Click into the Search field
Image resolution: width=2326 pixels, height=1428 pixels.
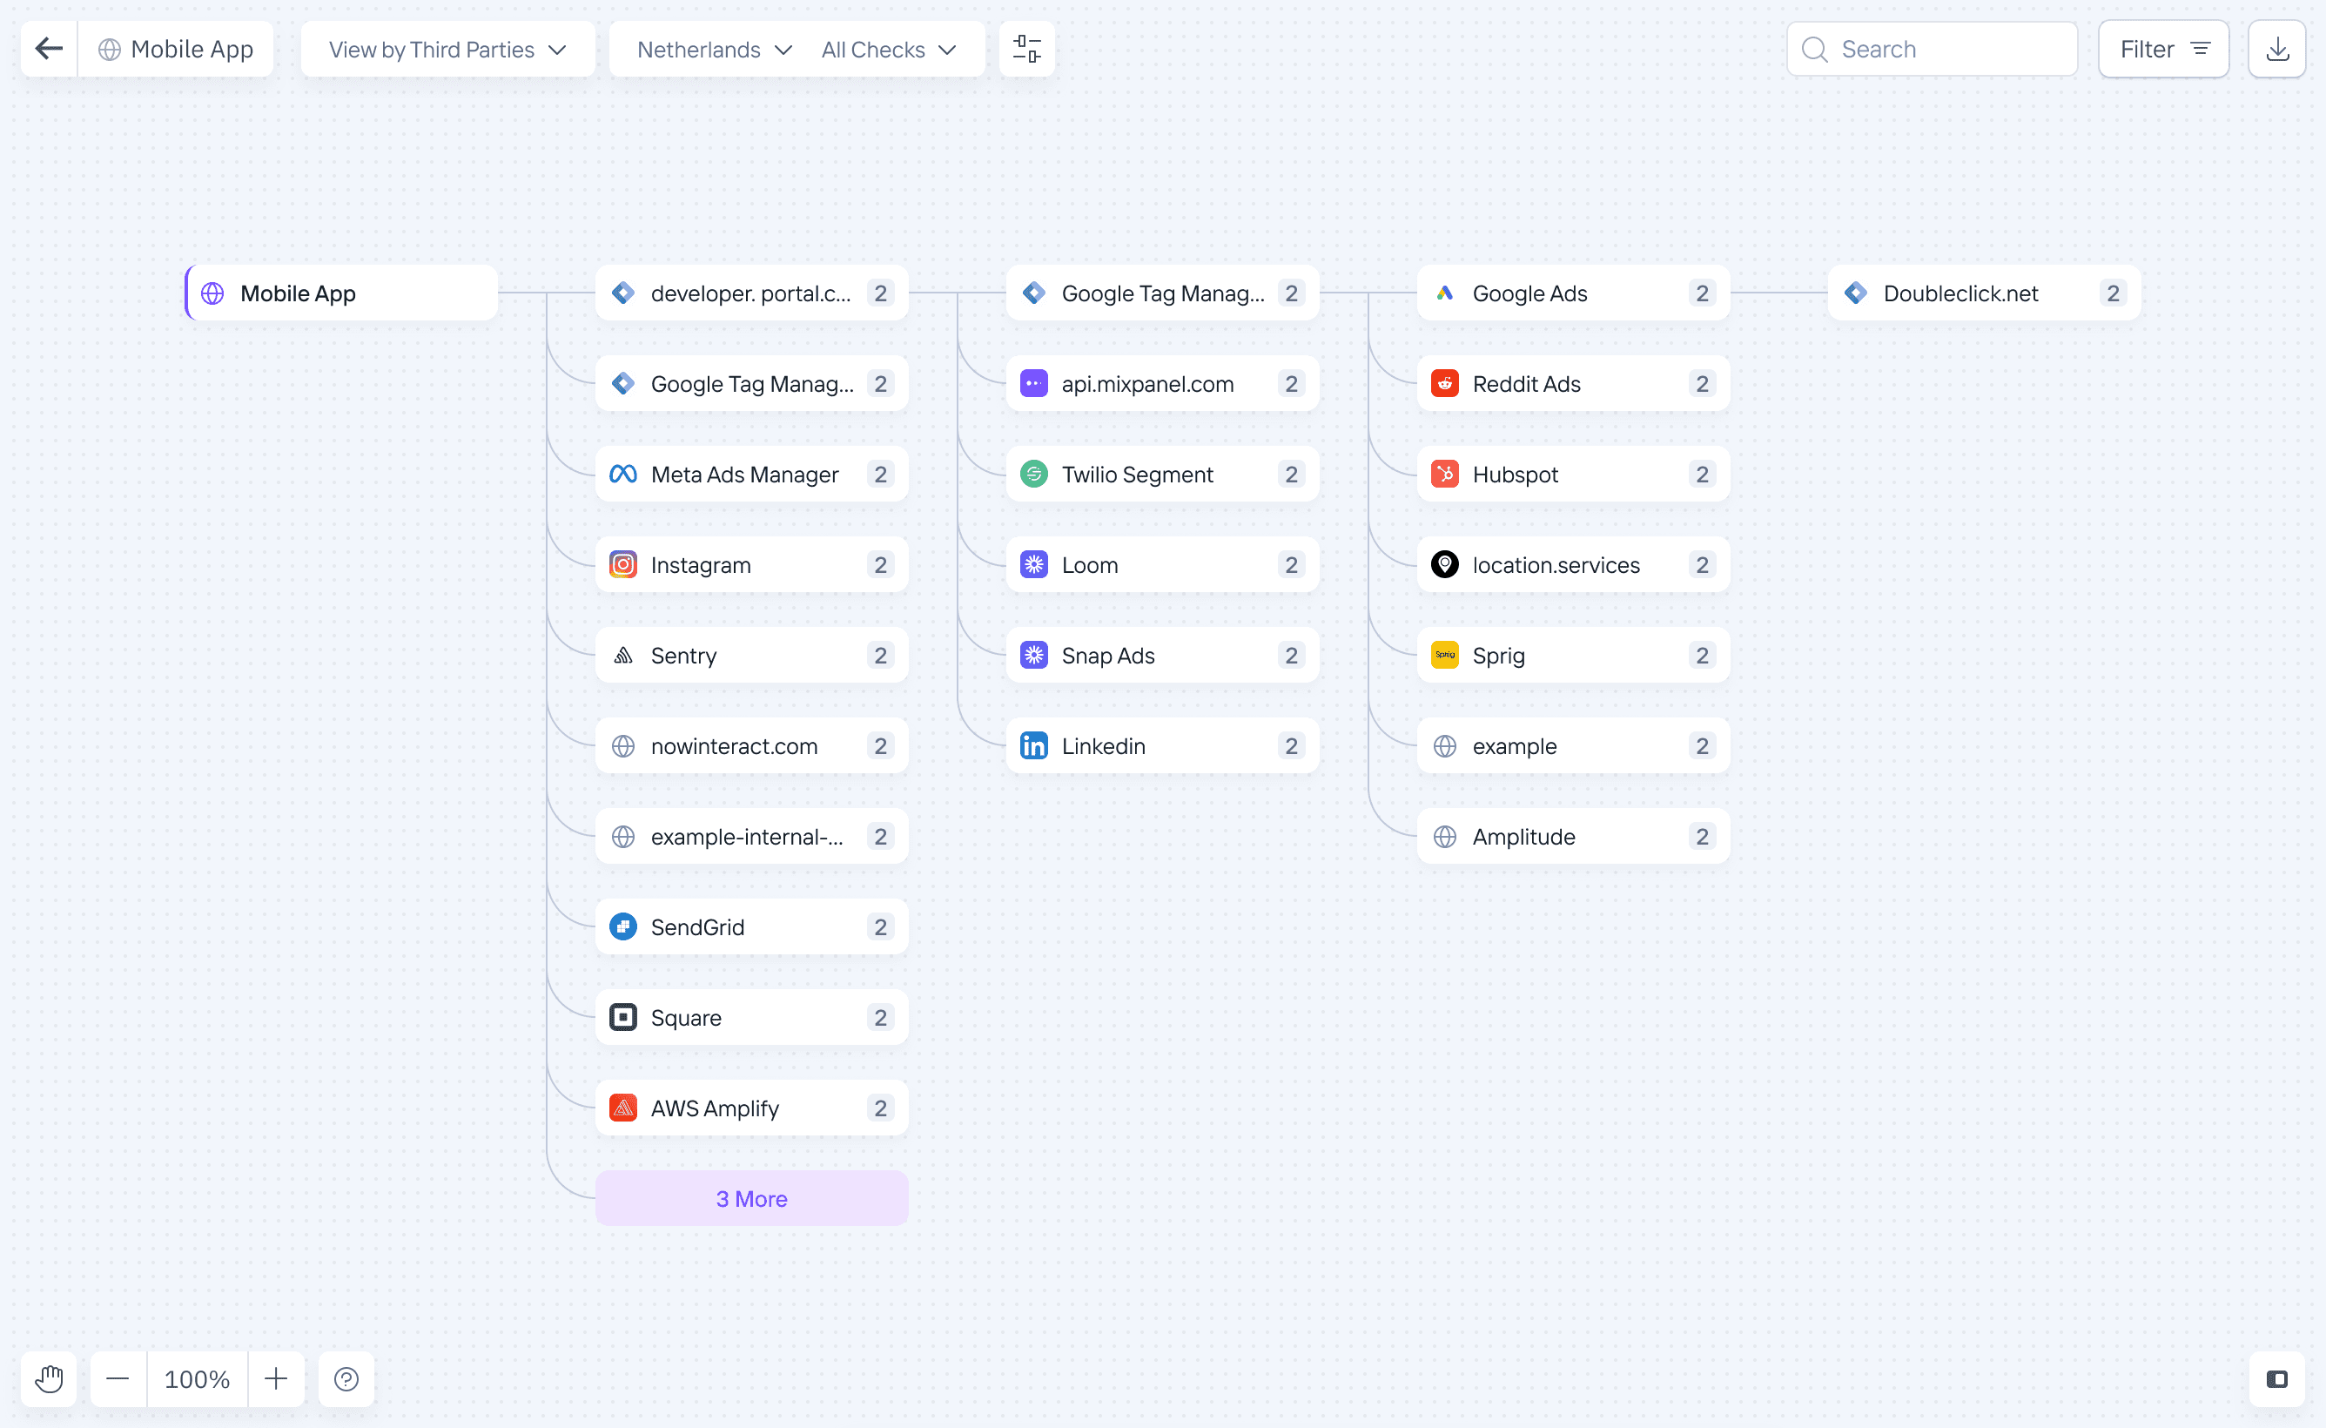tap(1945, 49)
